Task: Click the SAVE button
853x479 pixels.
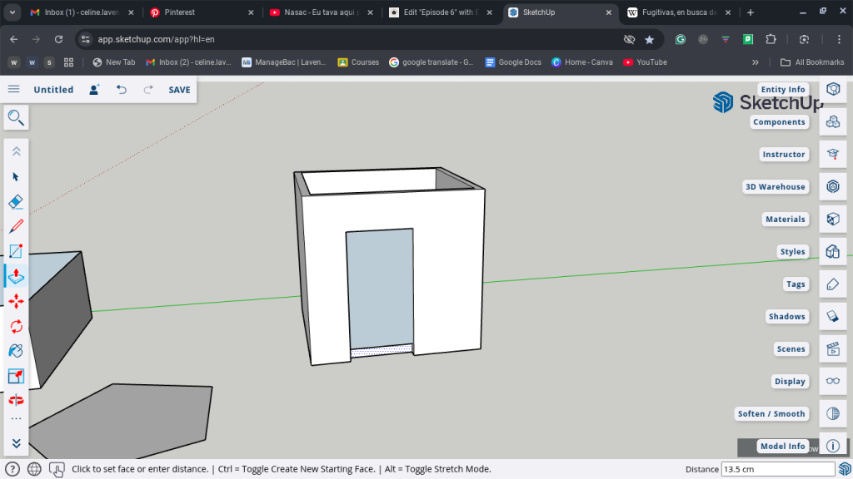Action: pyautogui.click(x=179, y=90)
